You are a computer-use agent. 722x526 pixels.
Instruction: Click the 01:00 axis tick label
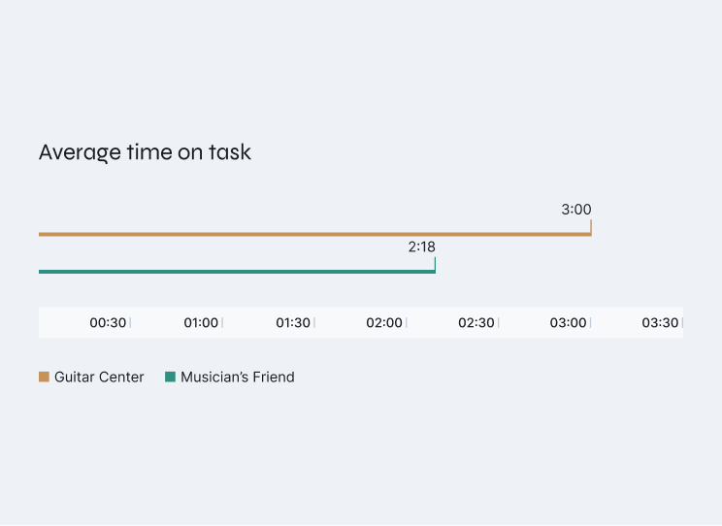tap(201, 323)
